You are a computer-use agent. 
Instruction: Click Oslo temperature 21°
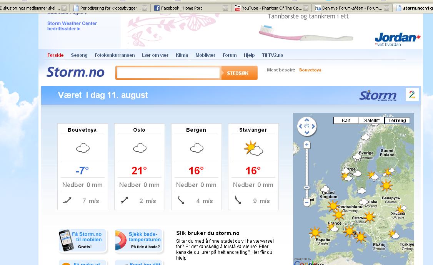click(x=139, y=171)
